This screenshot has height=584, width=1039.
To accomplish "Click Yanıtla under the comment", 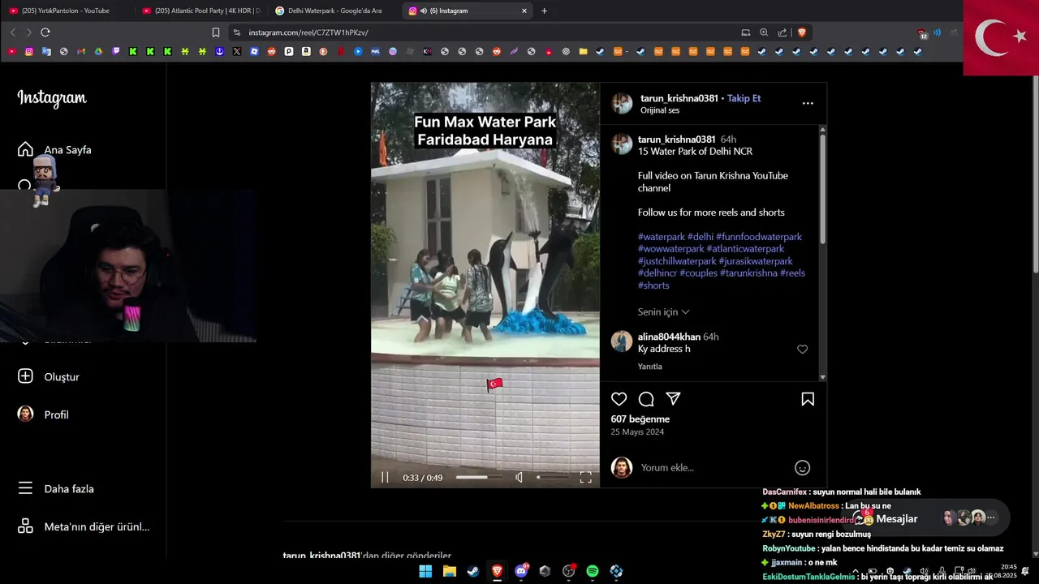I will click(650, 367).
